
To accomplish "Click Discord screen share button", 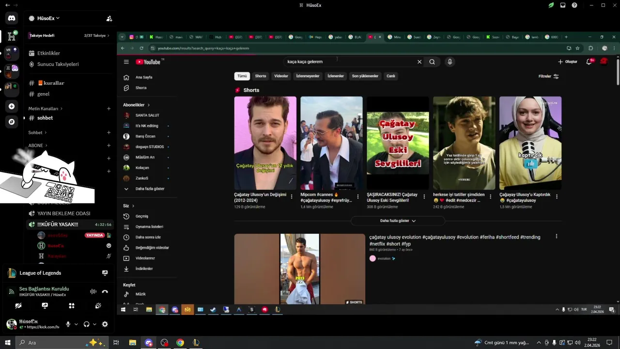I will (x=45, y=306).
